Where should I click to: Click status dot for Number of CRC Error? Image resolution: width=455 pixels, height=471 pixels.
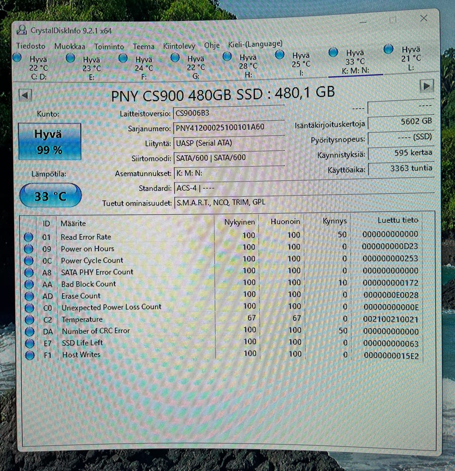30,332
